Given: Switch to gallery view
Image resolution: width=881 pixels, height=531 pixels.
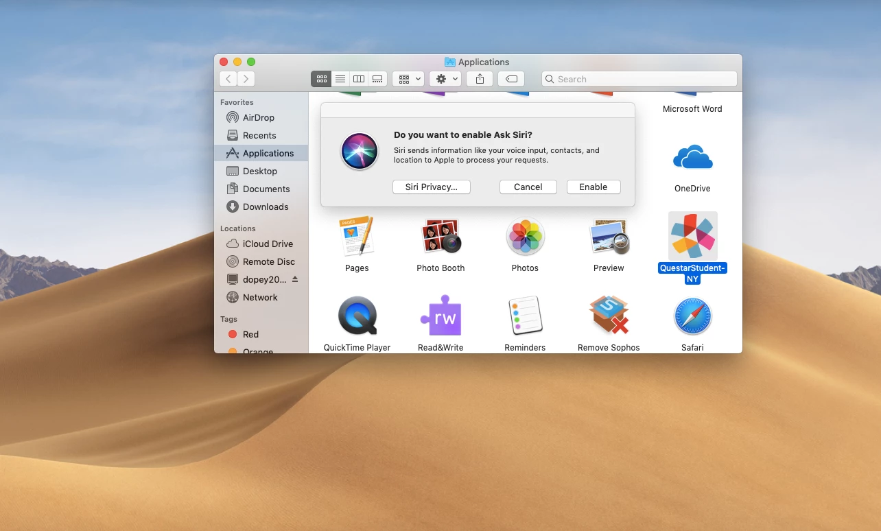Looking at the screenshot, I should coord(377,79).
